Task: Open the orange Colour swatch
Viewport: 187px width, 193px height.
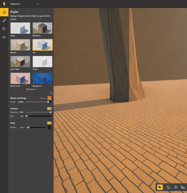Action: coord(49,98)
